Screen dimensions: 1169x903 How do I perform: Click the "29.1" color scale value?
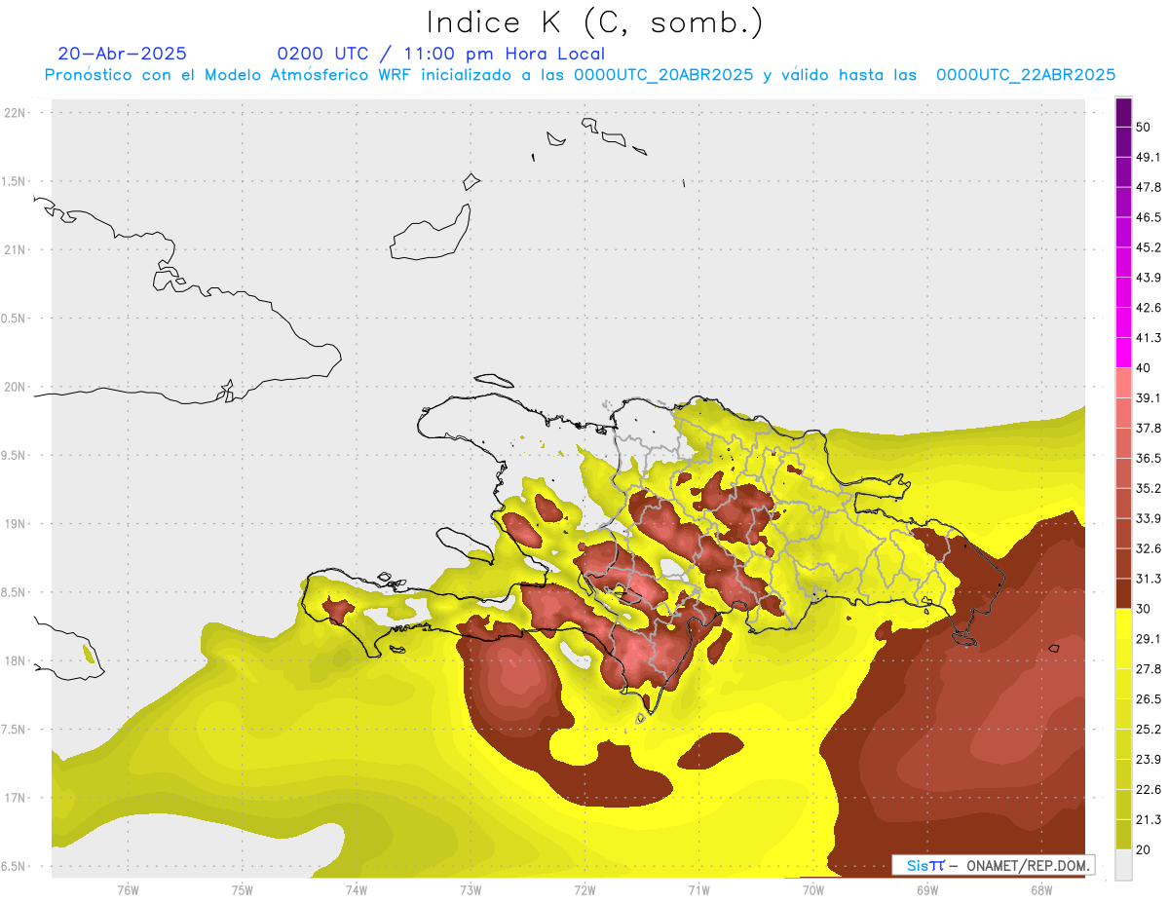tap(1149, 639)
